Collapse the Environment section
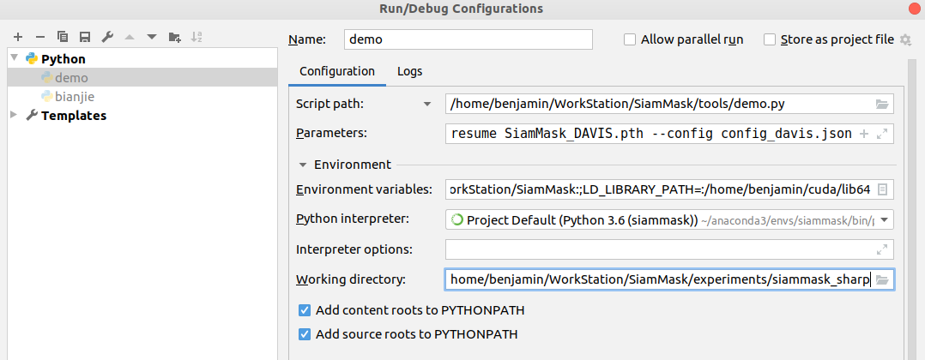This screenshot has width=925, height=360. pyautogui.click(x=302, y=165)
